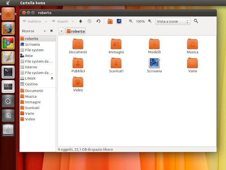Image resolution: width=226 pixels, height=170 pixels.
Task: Zoom in with the plus magnifier
Action: click(x=150, y=21)
